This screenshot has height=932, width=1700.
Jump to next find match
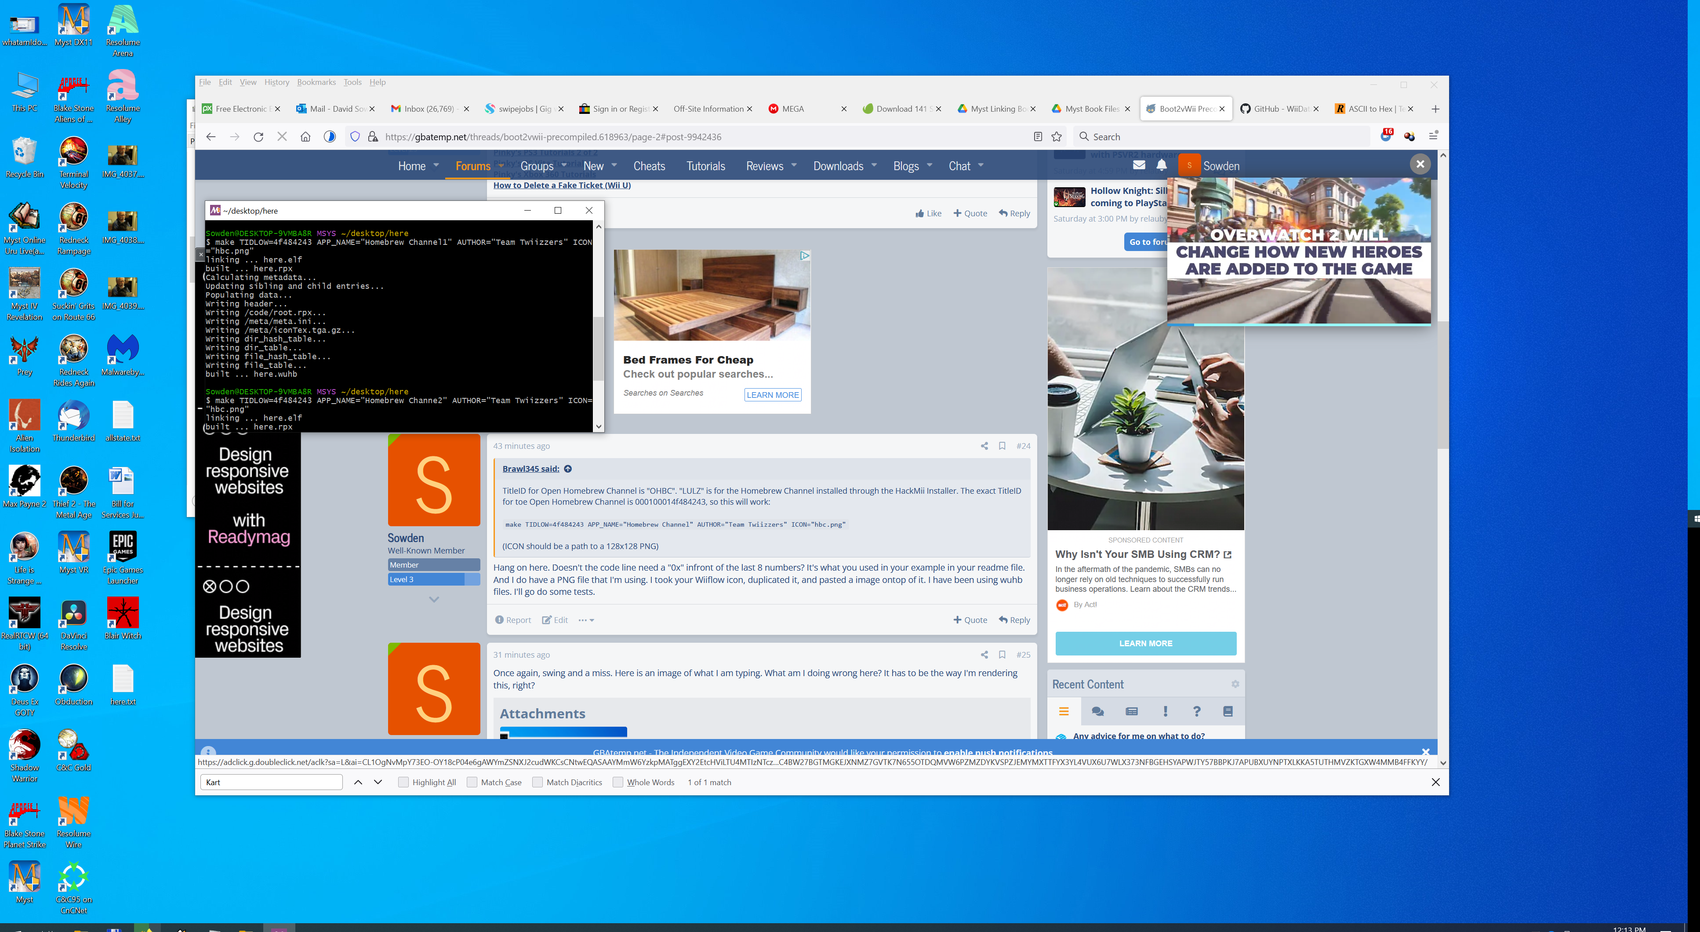click(x=378, y=782)
